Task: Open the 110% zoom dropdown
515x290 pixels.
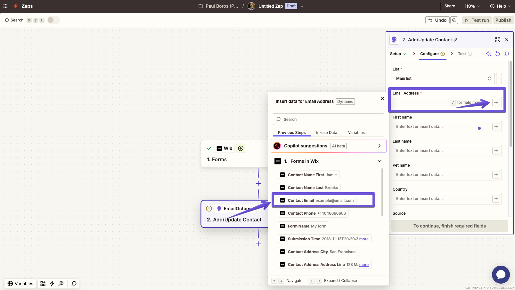Action: (472, 6)
